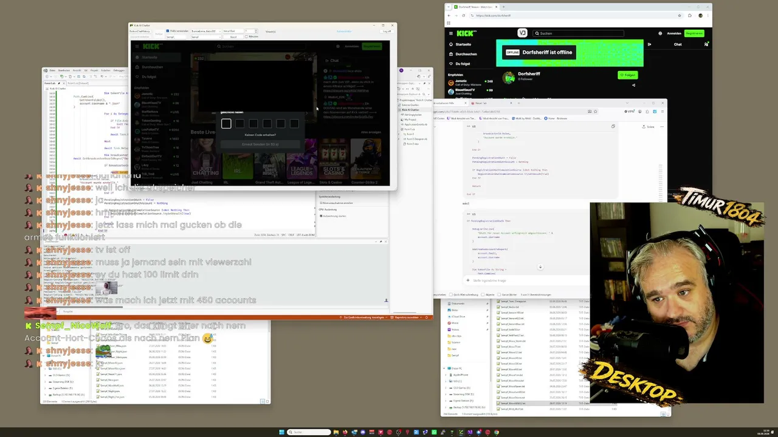Open the Just Chatting category thumbnail
Image resolution: width=778 pixels, height=437 pixels.
pyautogui.click(x=205, y=158)
